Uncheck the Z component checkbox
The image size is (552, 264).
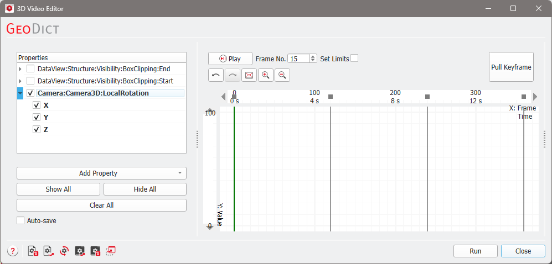(x=36, y=129)
